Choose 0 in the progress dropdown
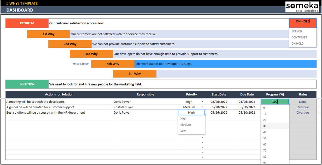The width and height of the screenshot is (322, 165). [x=264, y=107]
